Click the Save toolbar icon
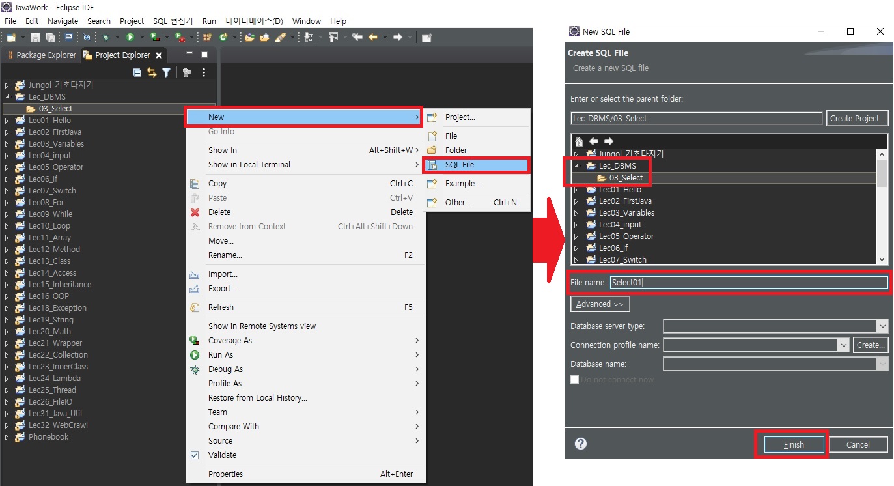This screenshot has width=894, height=486. (35, 37)
